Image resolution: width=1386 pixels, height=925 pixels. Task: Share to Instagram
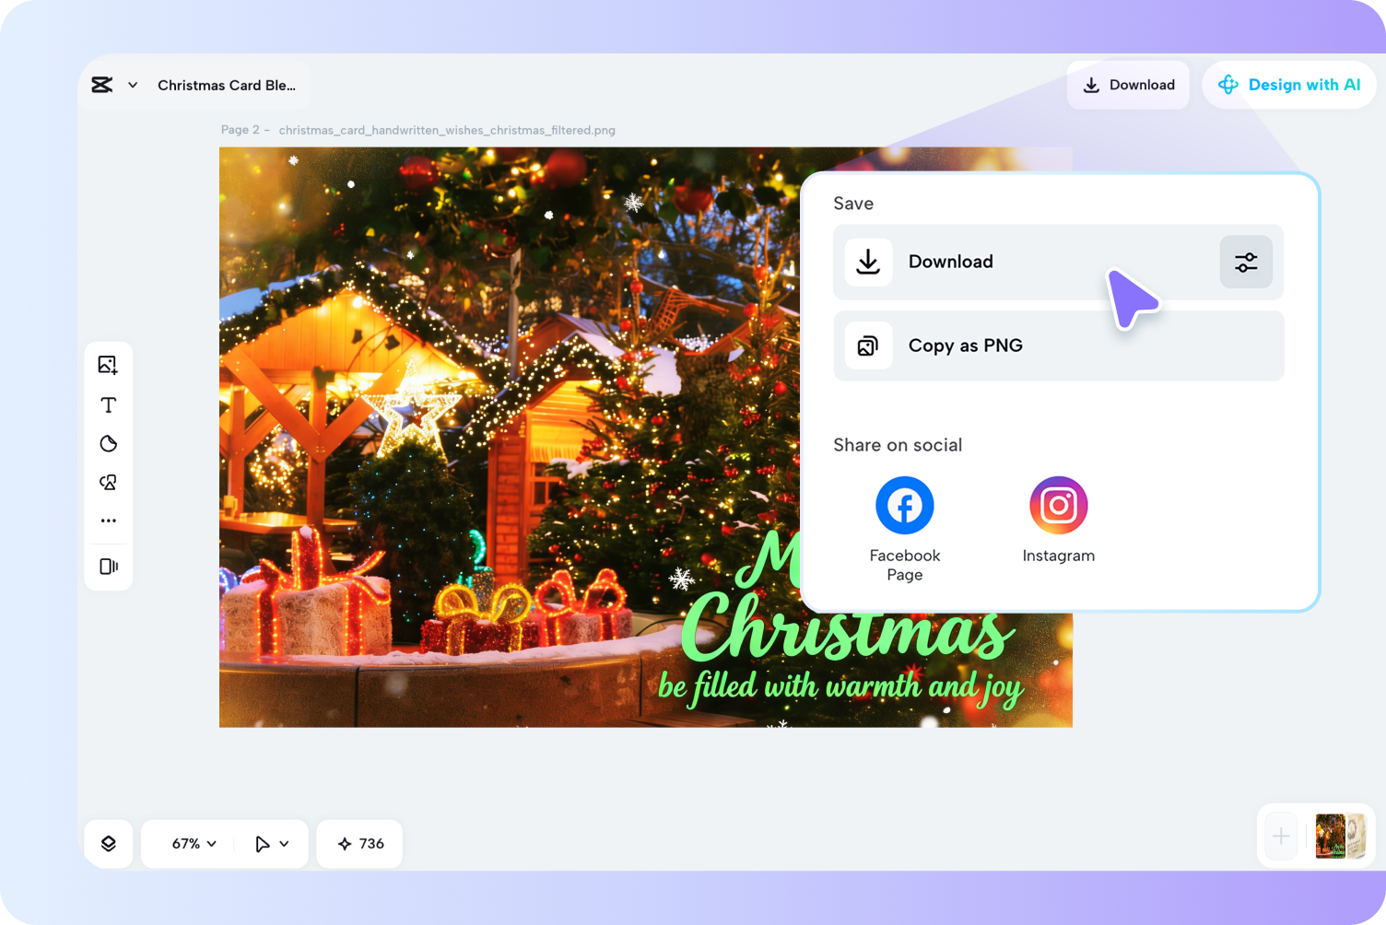pyautogui.click(x=1058, y=520)
